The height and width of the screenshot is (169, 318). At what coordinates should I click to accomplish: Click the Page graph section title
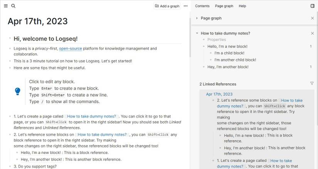click(x=211, y=18)
